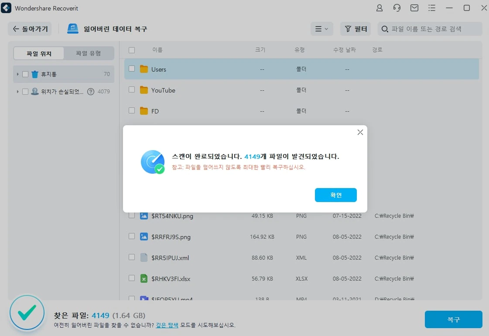Click the recycle bin icon in sidebar

click(x=34, y=74)
